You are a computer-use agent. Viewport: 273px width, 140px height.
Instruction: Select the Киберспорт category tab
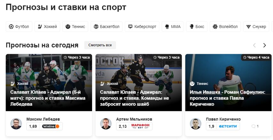click(x=142, y=26)
